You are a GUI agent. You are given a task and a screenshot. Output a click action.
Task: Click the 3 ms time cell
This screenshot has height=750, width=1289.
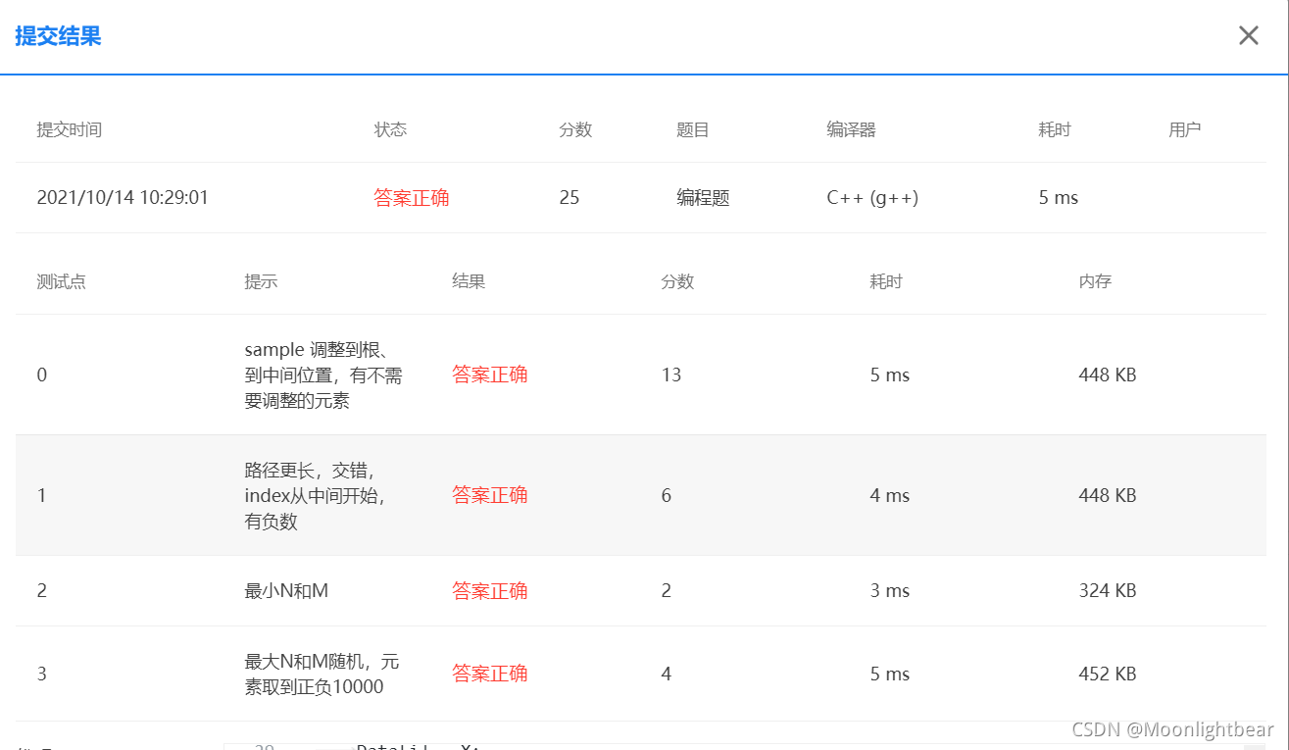pos(890,591)
